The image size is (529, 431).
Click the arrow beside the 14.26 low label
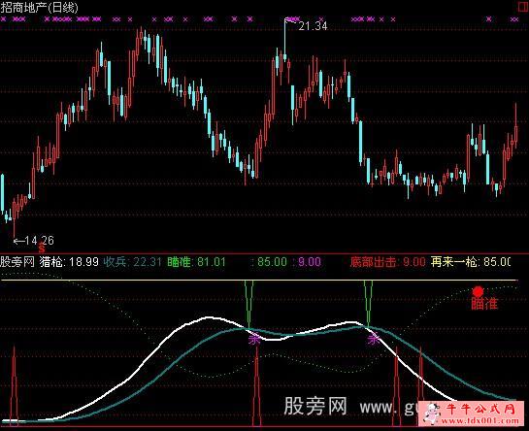tap(18, 241)
